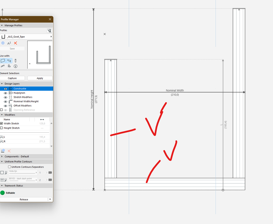Hide the Hulplijnen design layer
Viewport: 273px width, 224px height.
(5, 93)
